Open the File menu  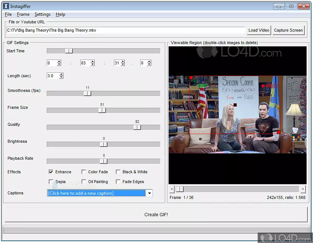(8, 14)
